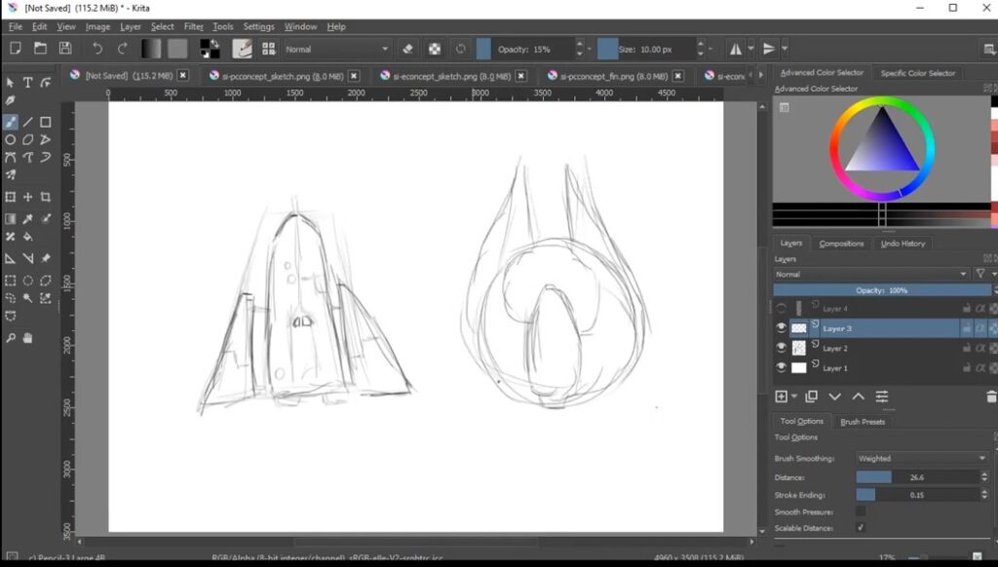Viewport: 998px width, 567px height.
Task: Hide Layer 2 with eye icon
Action: [781, 348]
